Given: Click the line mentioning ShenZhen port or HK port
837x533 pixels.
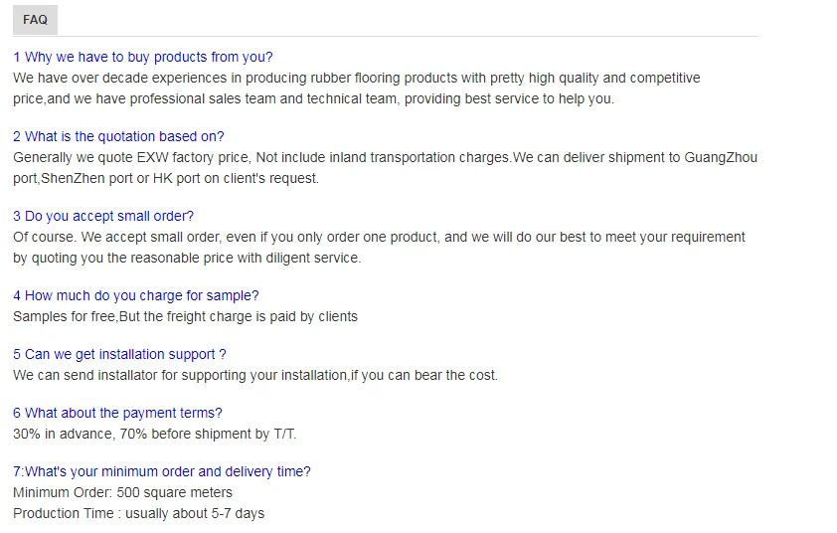Looking at the screenshot, I should coord(166,178).
